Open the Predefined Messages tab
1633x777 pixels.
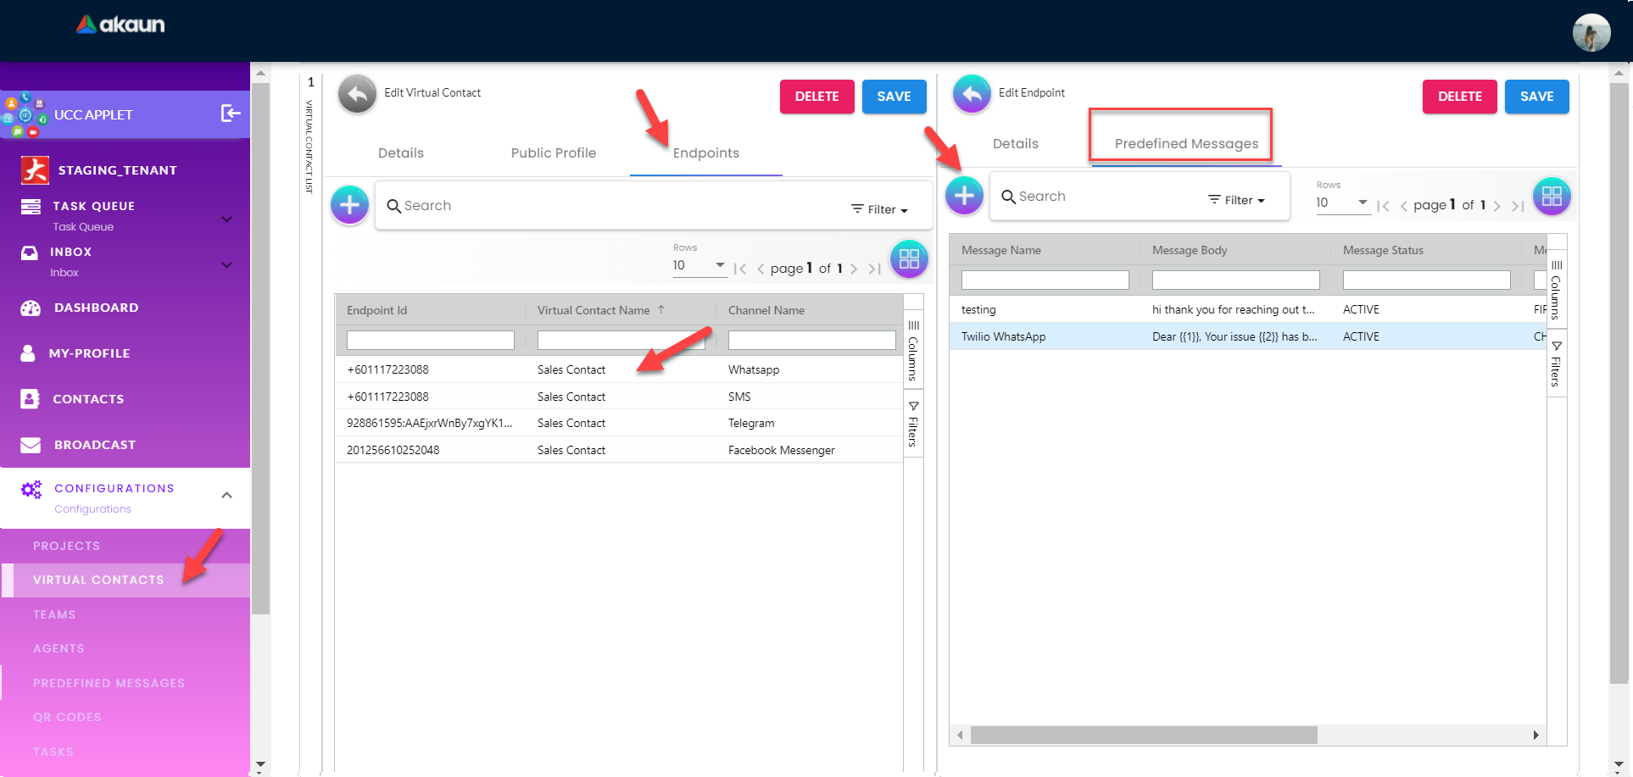[x=1185, y=143]
